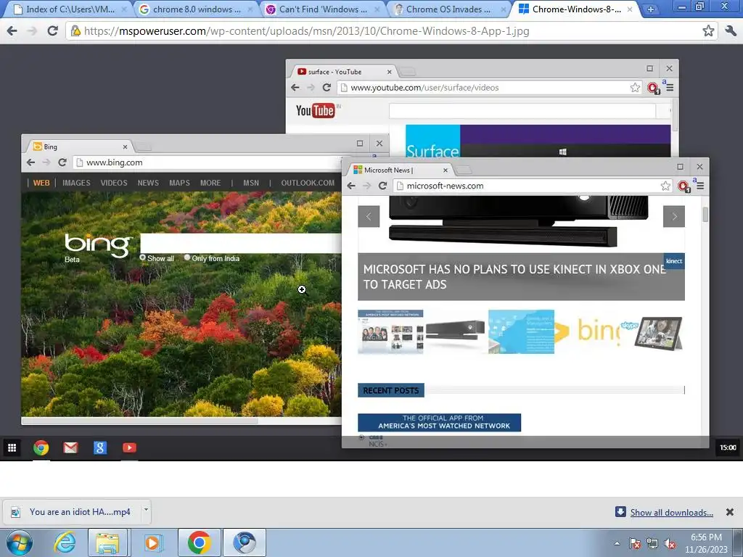Open hamburger menu in Microsoft News window

pos(700,186)
